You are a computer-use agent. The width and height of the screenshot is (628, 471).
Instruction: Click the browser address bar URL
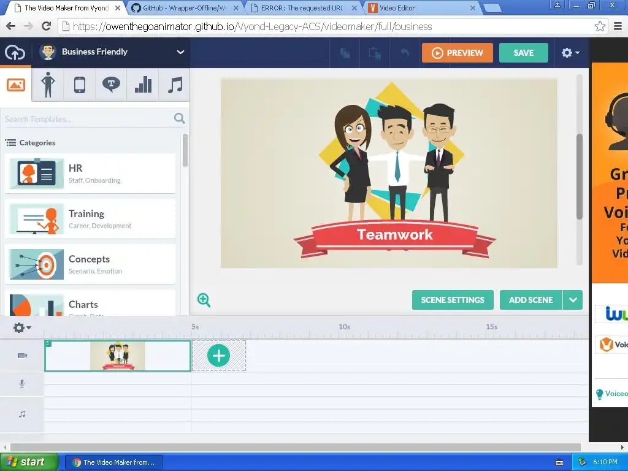[x=252, y=26]
